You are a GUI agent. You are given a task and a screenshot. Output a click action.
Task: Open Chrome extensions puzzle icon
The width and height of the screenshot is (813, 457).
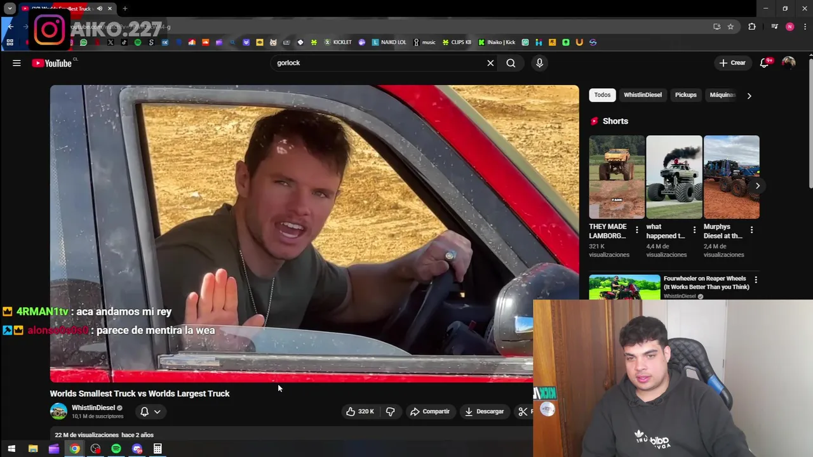tap(752, 27)
